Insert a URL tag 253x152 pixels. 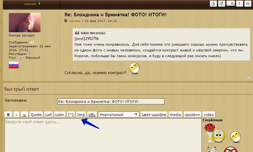[92, 115]
